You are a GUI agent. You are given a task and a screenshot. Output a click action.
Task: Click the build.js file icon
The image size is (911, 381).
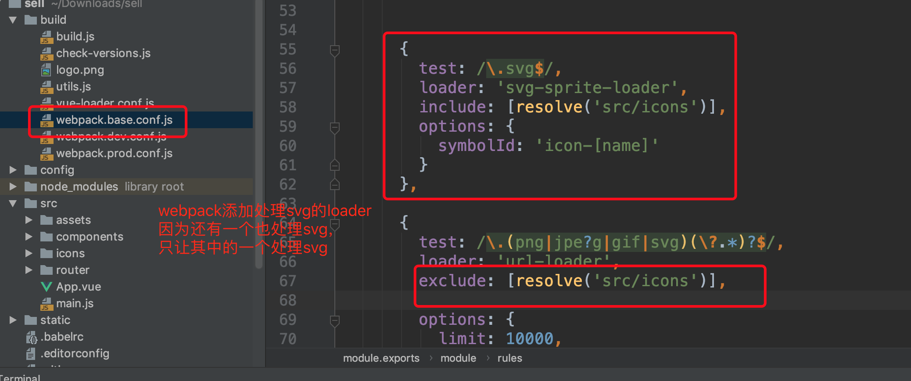click(46, 37)
